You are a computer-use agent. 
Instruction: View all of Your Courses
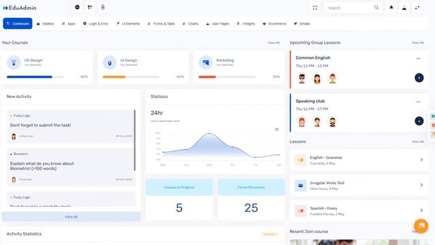tap(273, 42)
